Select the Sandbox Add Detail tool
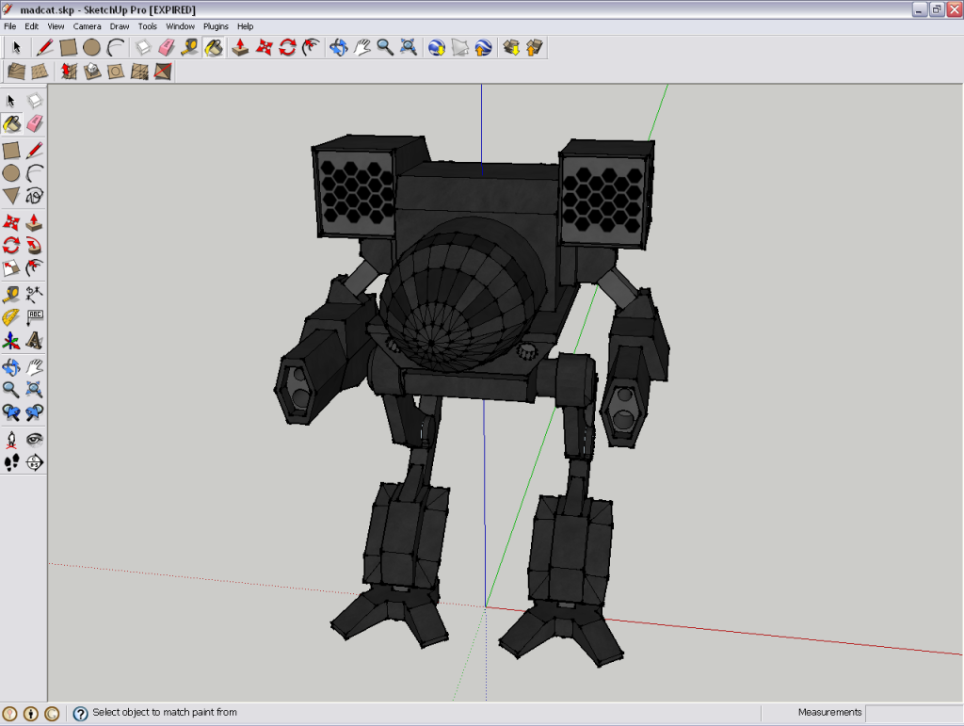Screen dimensions: 964x726 (x=139, y=72)
